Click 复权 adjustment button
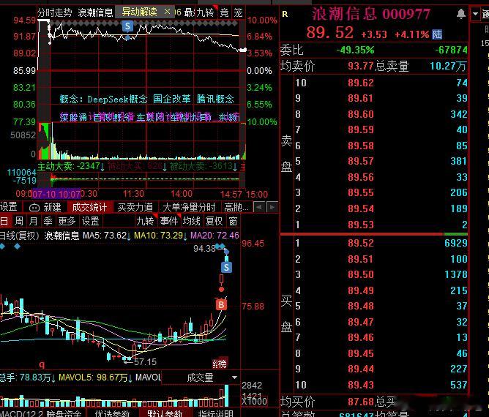Screen dimensions: 489x417 coord(214,221)
